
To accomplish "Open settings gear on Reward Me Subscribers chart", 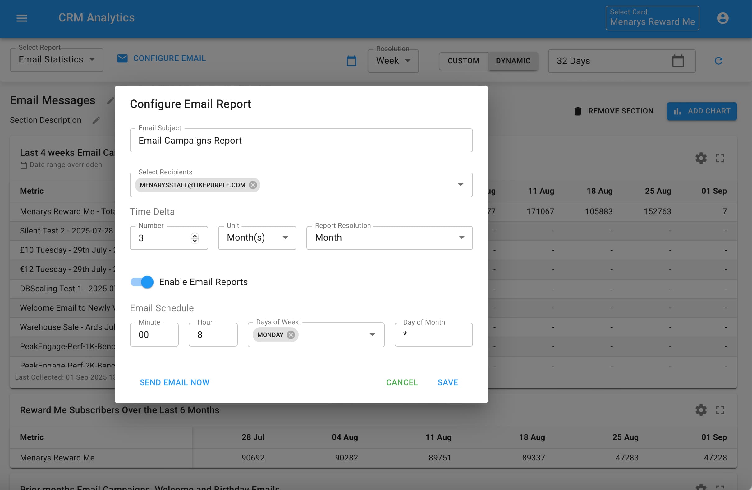I will point(701,410).
